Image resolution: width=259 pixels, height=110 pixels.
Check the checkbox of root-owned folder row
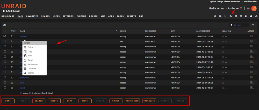pos(5,41)
